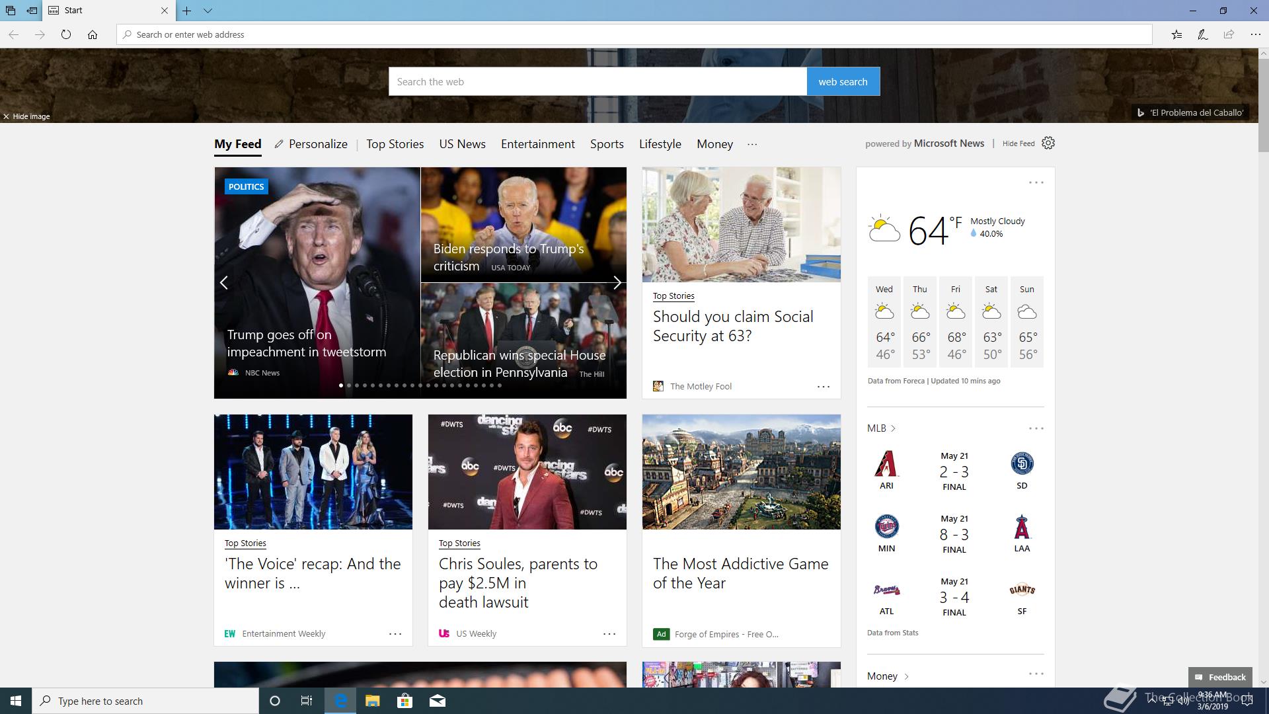Click the Share page icon

pyautogui.click(x=1229, y=34)
